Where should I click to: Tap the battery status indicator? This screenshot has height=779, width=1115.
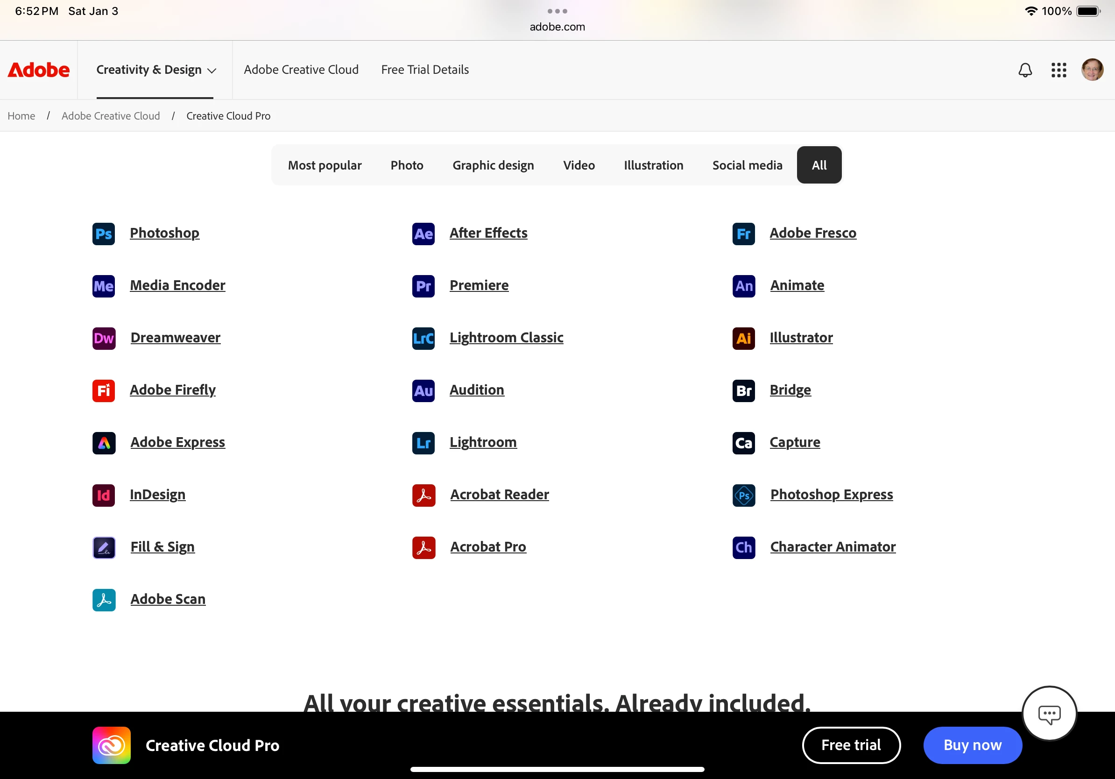tap(1088, 11)
